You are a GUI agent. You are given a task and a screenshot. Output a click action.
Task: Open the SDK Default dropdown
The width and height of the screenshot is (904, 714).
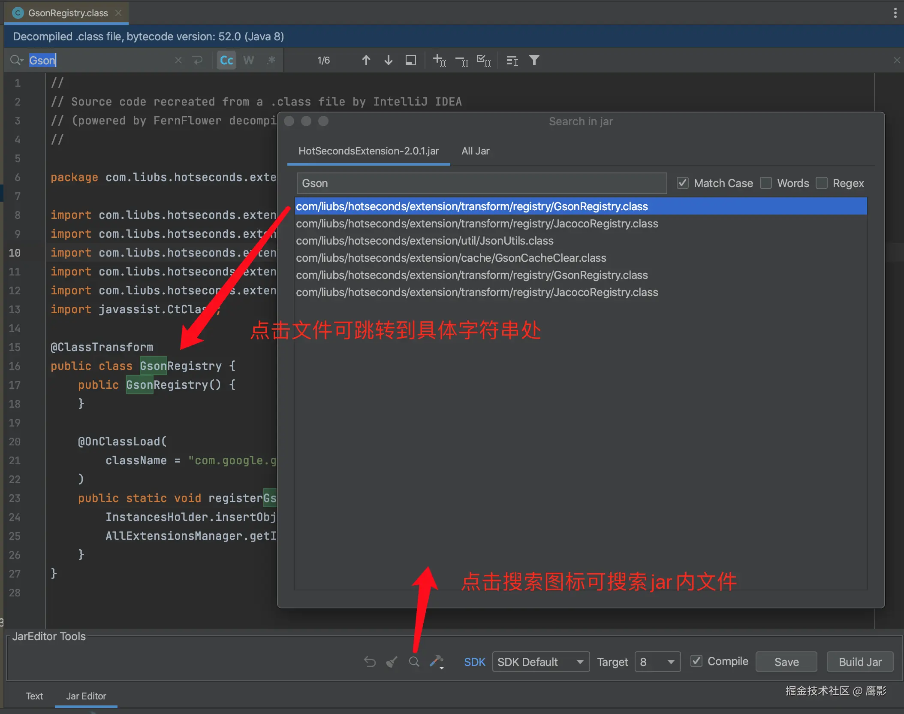click(x=540, y=662)
